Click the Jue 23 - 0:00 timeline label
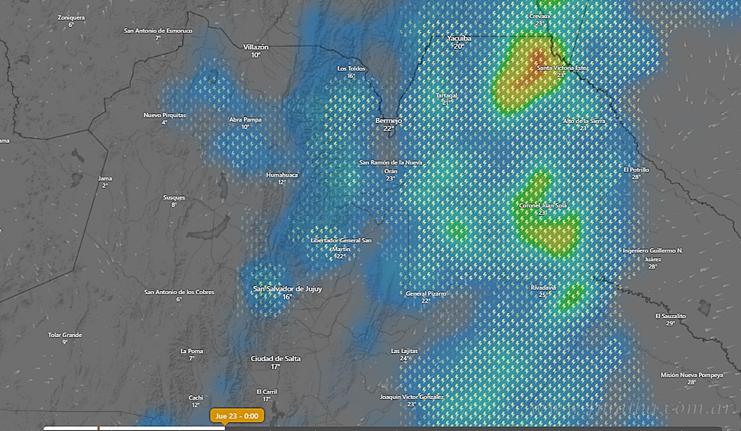The image size is (741, 431). click(x=237, y=416)
